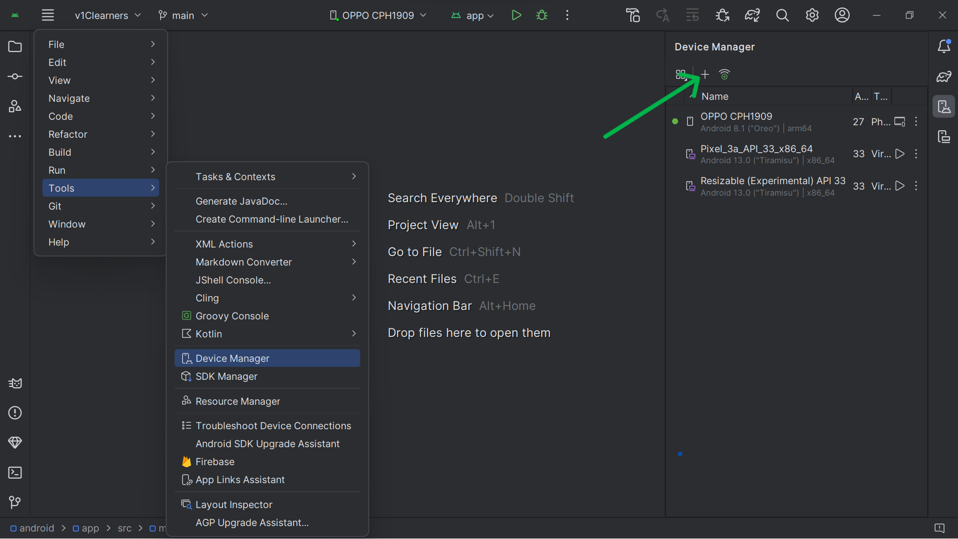Click the Debug app bug icon
This screenshot has width=958, height=539.
point(542,15)
